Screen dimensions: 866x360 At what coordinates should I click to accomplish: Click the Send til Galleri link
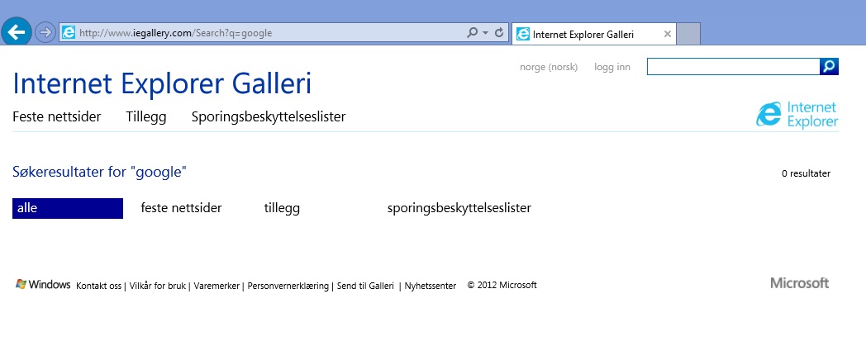pyautogui.click(x=365, y=286)
